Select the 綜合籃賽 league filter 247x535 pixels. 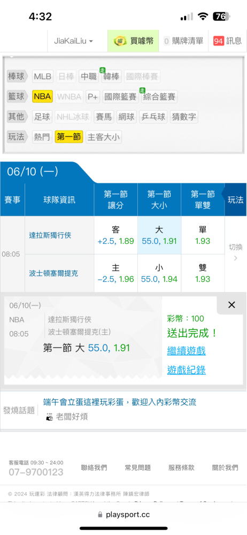159,96
